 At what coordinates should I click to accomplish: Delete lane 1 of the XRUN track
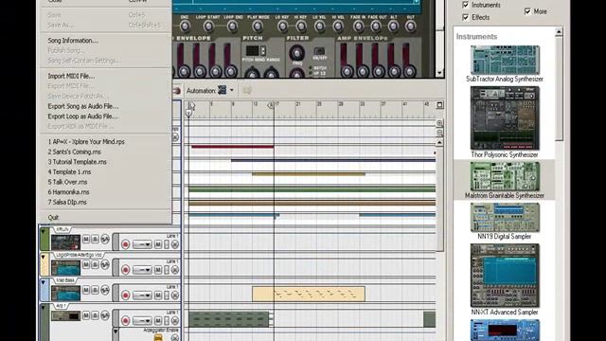tap(174, 244)
